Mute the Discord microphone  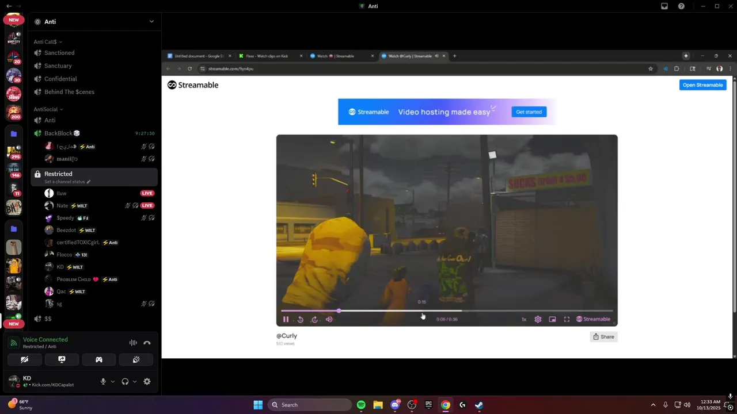[x=103, y=381]
